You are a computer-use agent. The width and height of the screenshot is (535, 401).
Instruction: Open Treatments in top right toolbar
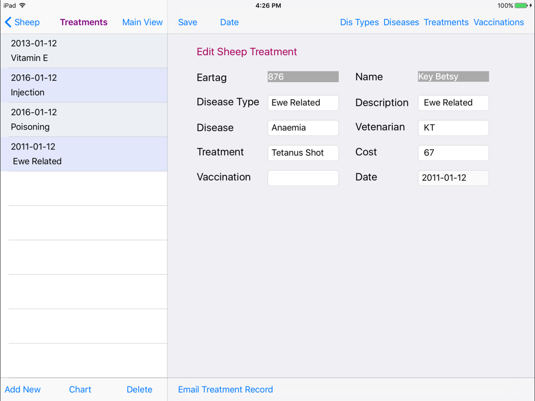click(446, 22)
